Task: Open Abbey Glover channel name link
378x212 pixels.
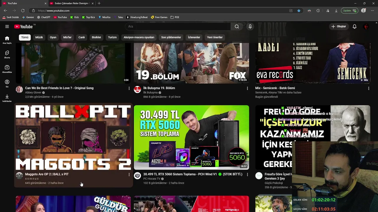Action: coord(33,92)
